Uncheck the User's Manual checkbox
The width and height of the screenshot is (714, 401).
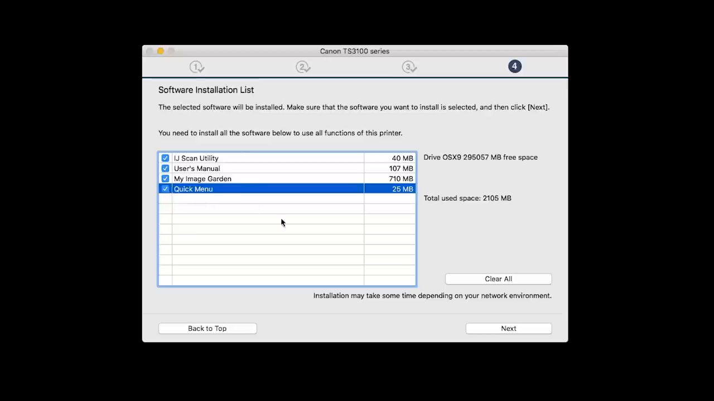coord(165,168)
